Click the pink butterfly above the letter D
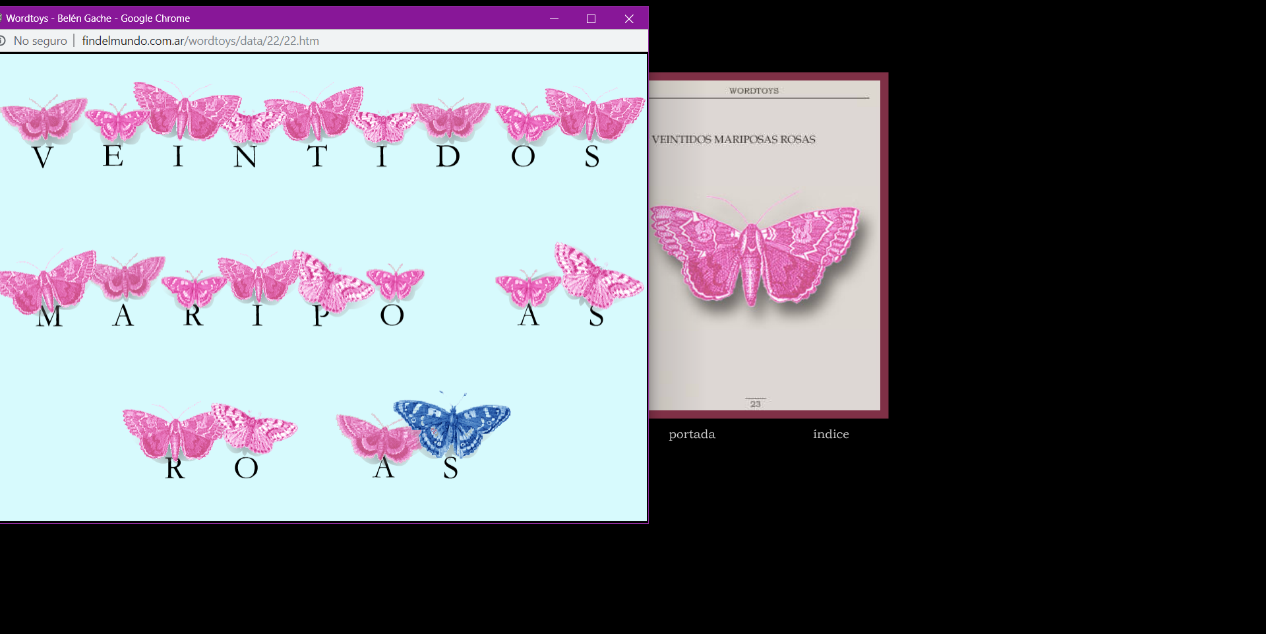The height and width of the screenshot is (634, 1266). [451, 120]
